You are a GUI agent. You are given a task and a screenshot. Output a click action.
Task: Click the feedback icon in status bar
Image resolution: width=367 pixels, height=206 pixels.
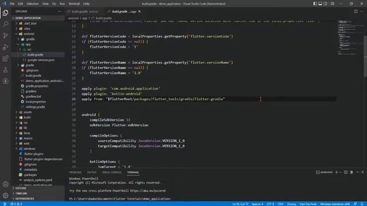[355, 204]
